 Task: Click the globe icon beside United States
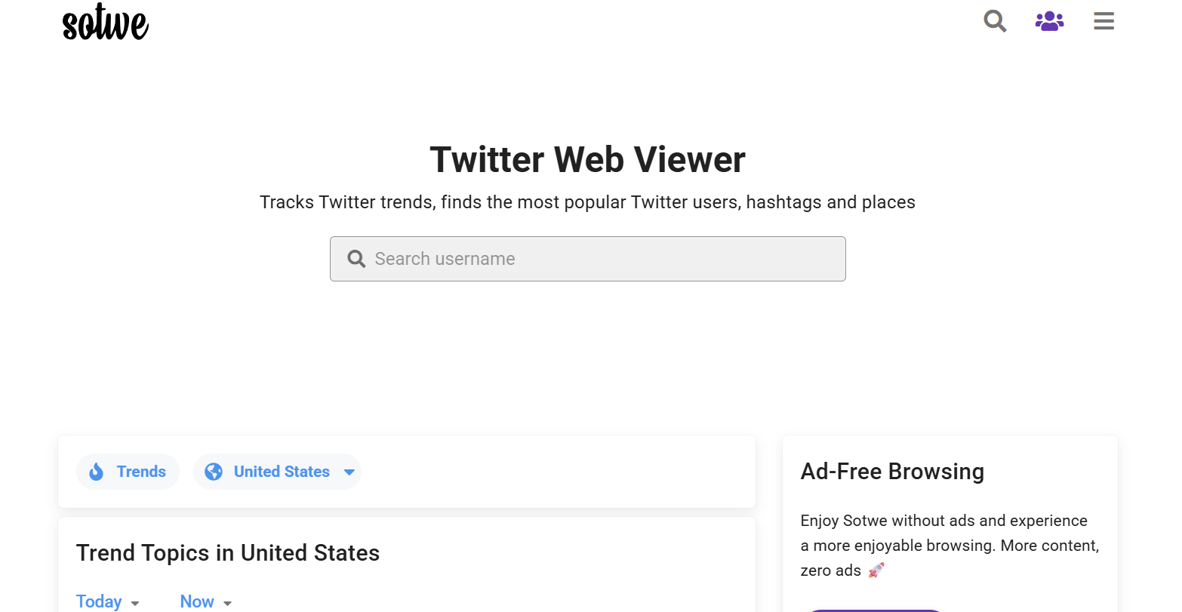tap(214, 472)
